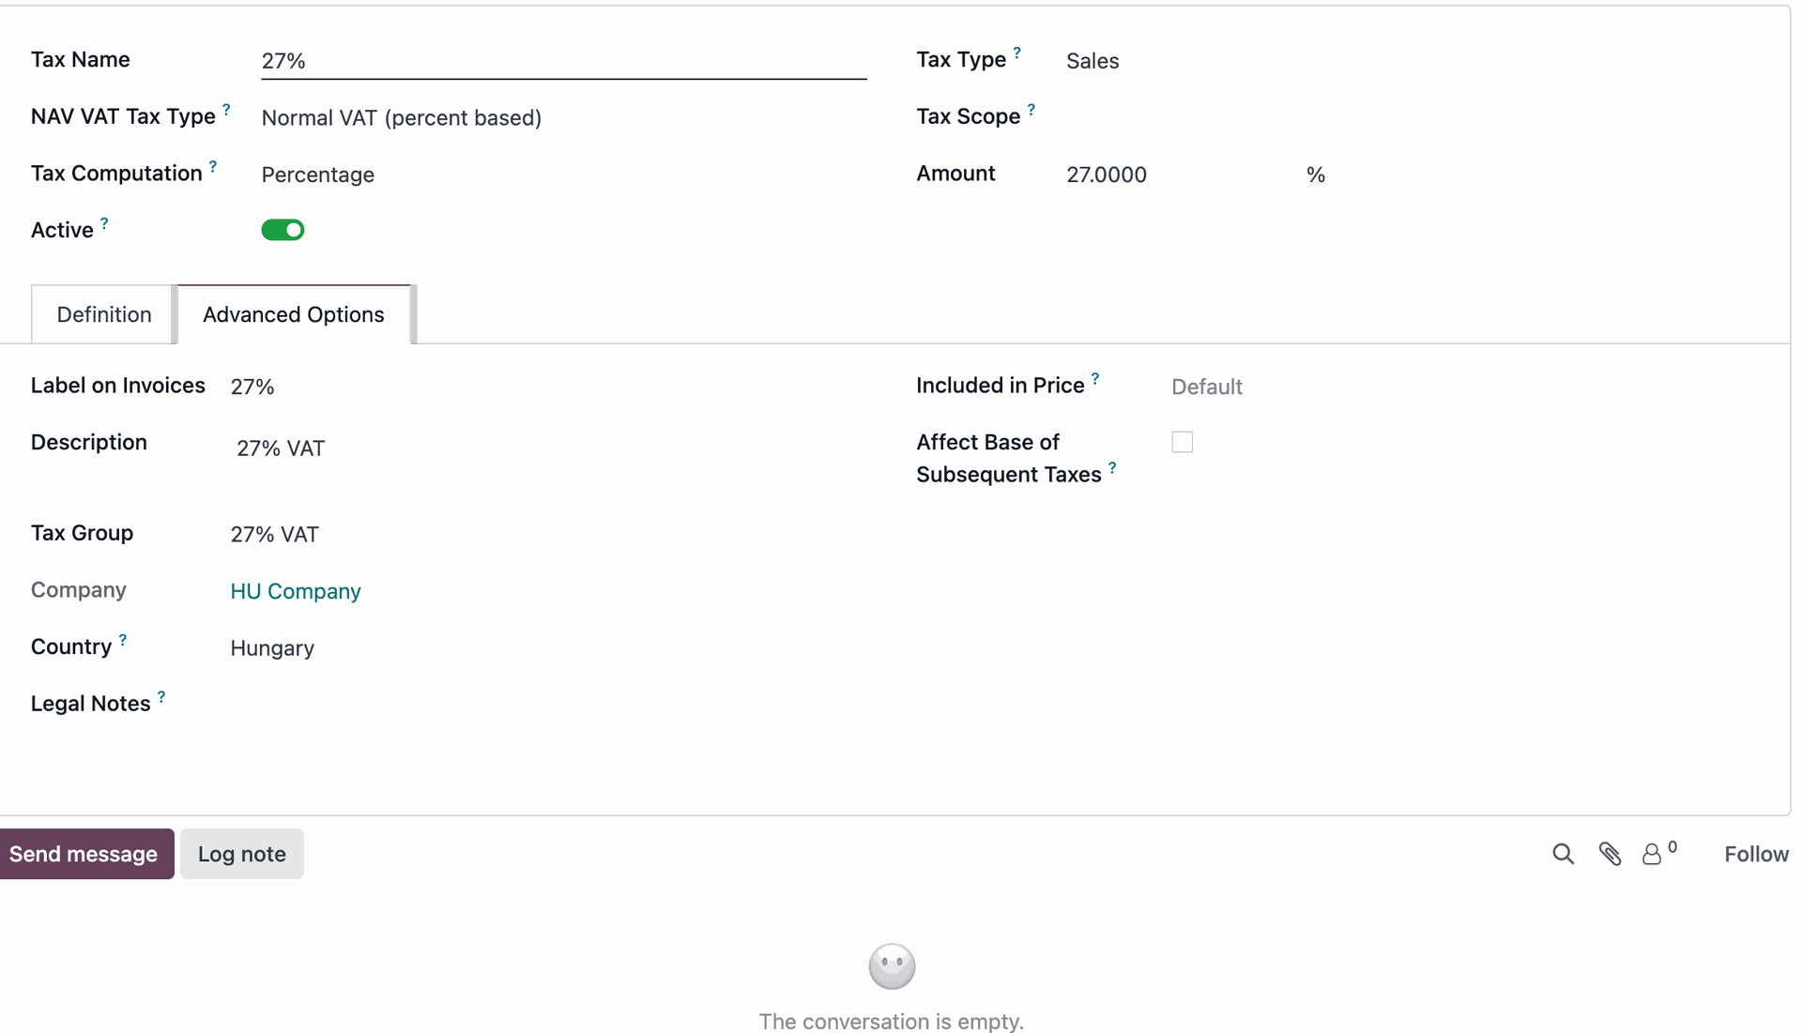Open the followers person icon
Screen dimensions: 1802x1033
click(x=1652, y=854)
